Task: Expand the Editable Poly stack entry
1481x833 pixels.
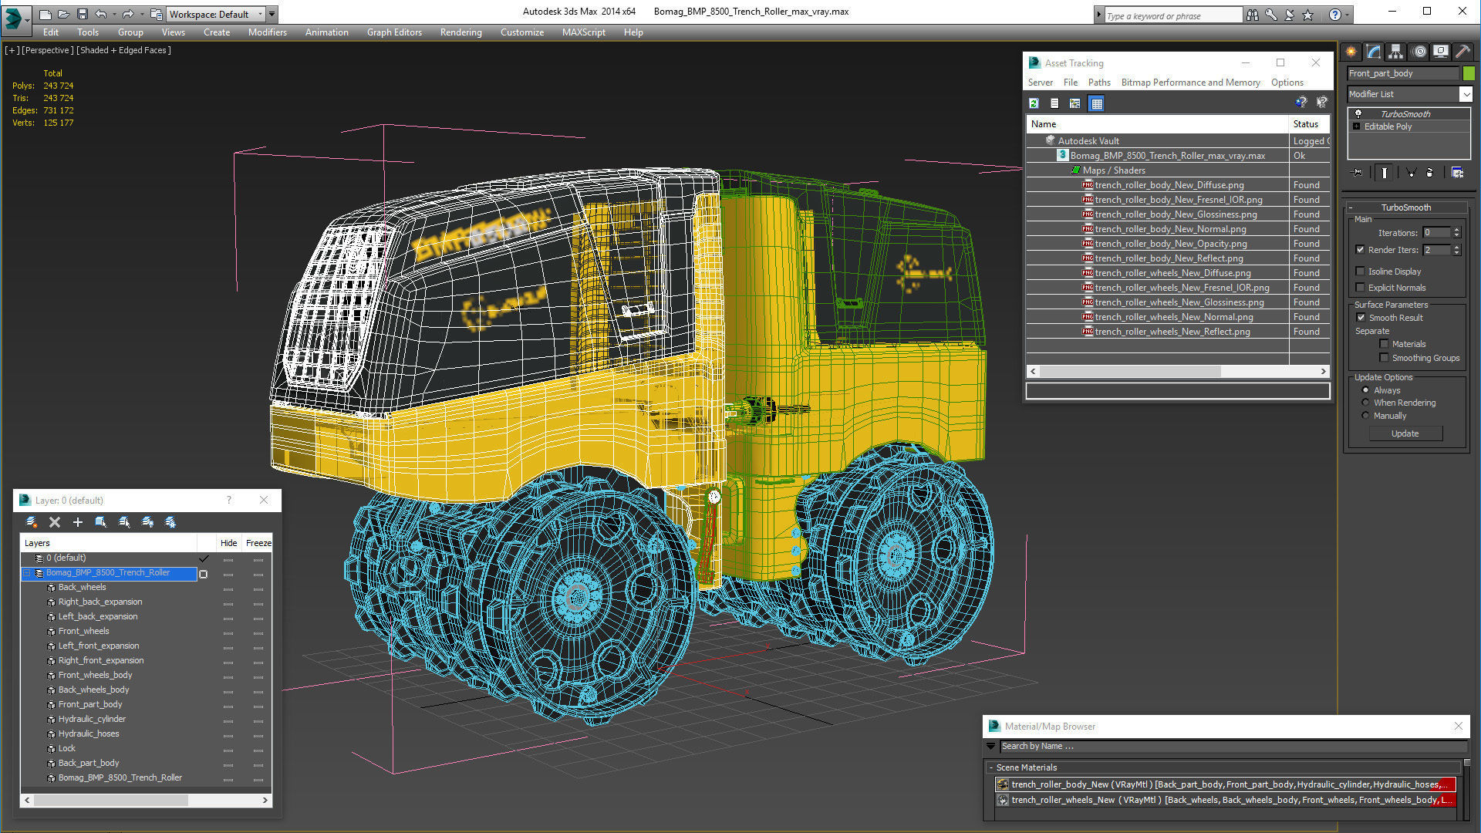Action: [x=1357, y=126]
